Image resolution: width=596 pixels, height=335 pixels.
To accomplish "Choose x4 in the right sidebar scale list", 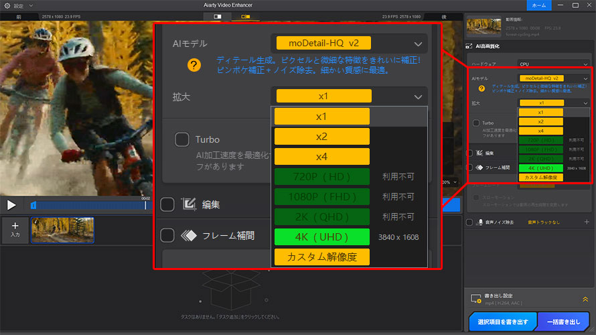I will tap(540, 131).
